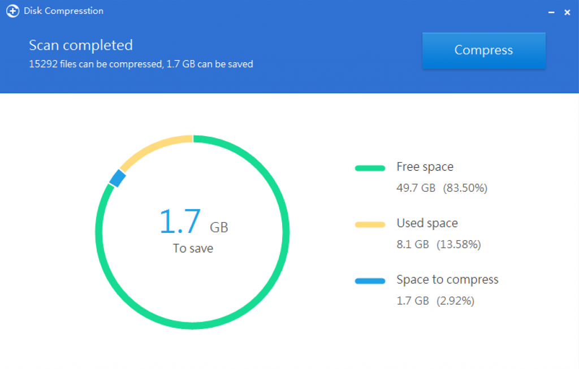Viewport: 579px width, 369px height.
Task: Click the yellow Used space legend swatch
Action: pos(370,224)
